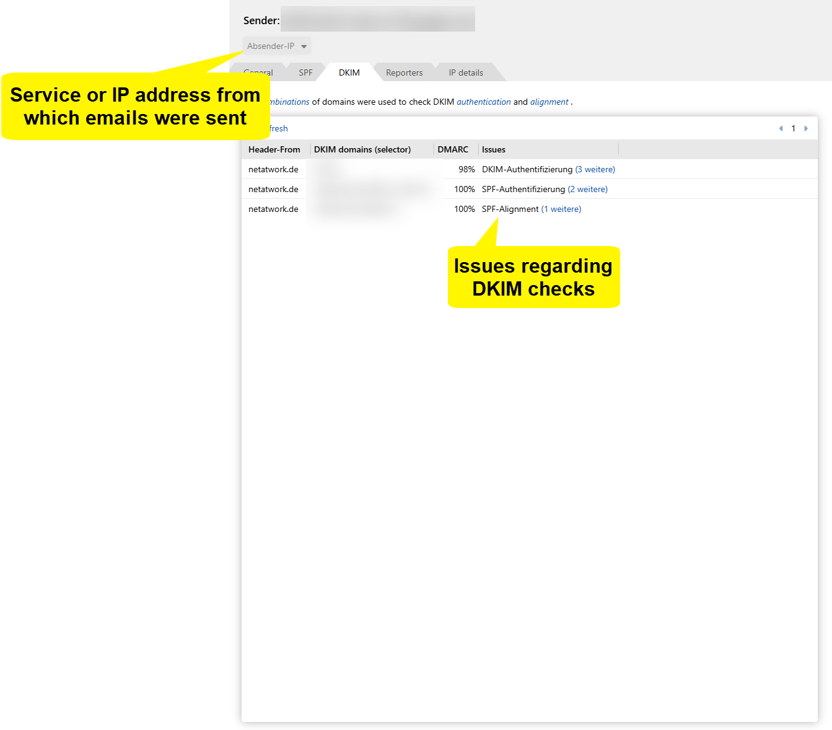832x730 pixels.
Task: Select the DKIM tab
Action: click(x=349, y=73)
